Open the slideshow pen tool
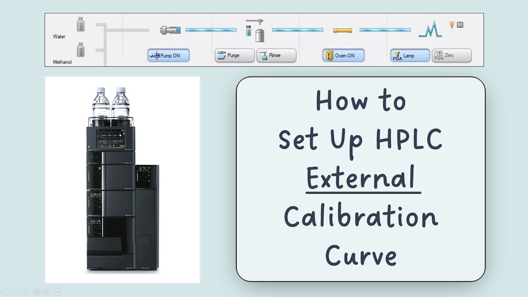 pyautogui.click(x=26, y=292)
